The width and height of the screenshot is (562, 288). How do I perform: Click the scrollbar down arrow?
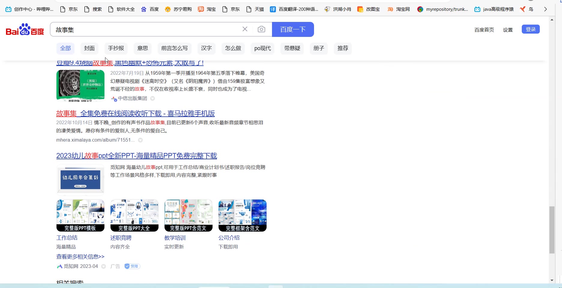(552, 280)
